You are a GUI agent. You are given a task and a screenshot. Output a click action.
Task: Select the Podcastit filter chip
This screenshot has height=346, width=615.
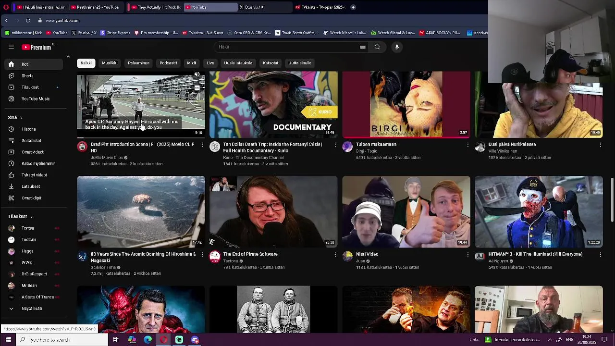click(x=168, y=63)
